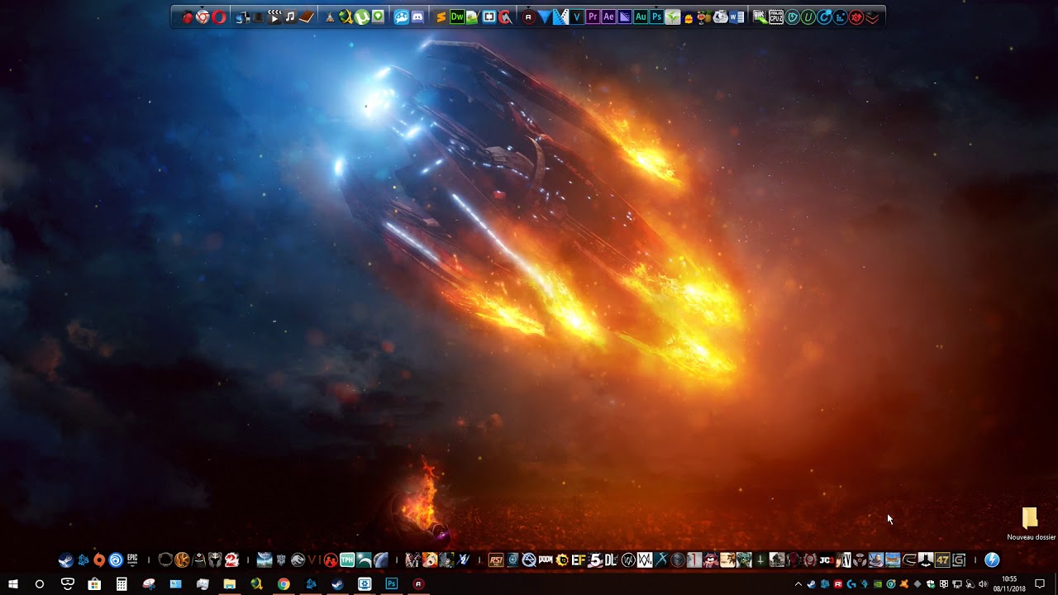
Task: Switch to Photoshop on the taskbar
Action: tap(391, 584)
